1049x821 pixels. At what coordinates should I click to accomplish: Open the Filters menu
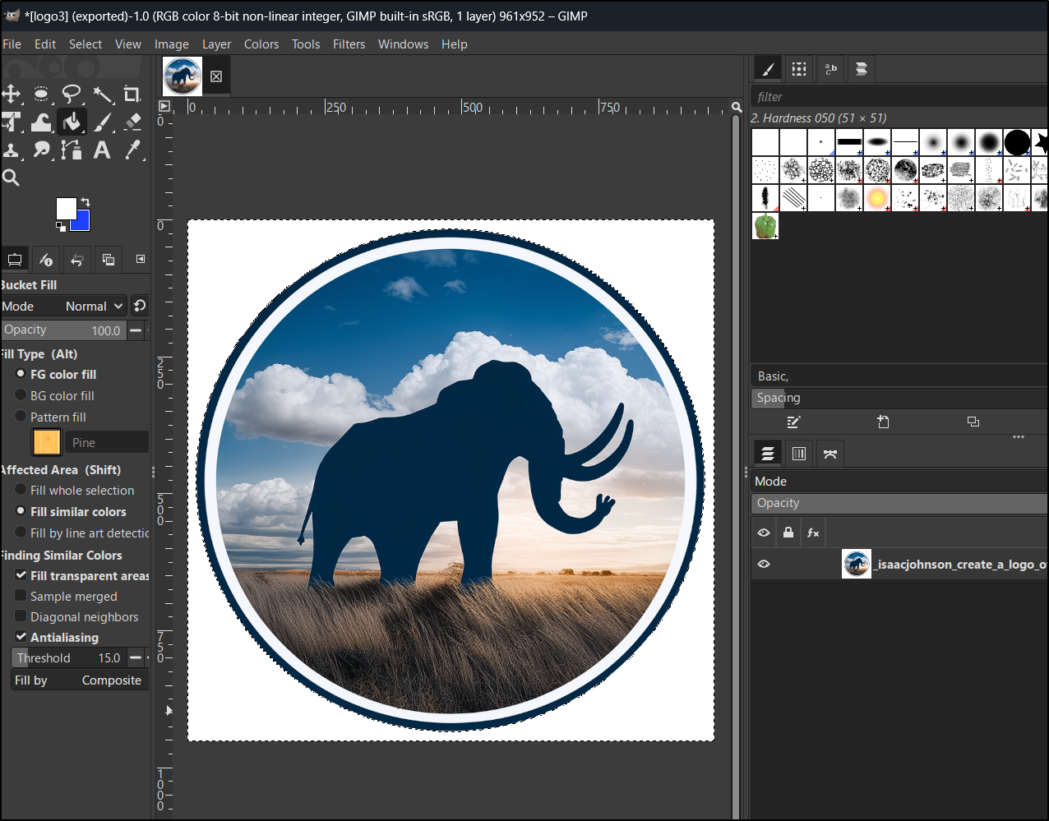349,44
